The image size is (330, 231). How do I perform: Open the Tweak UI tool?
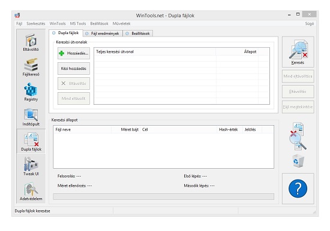pyautogui.click(x=31, y=166)
